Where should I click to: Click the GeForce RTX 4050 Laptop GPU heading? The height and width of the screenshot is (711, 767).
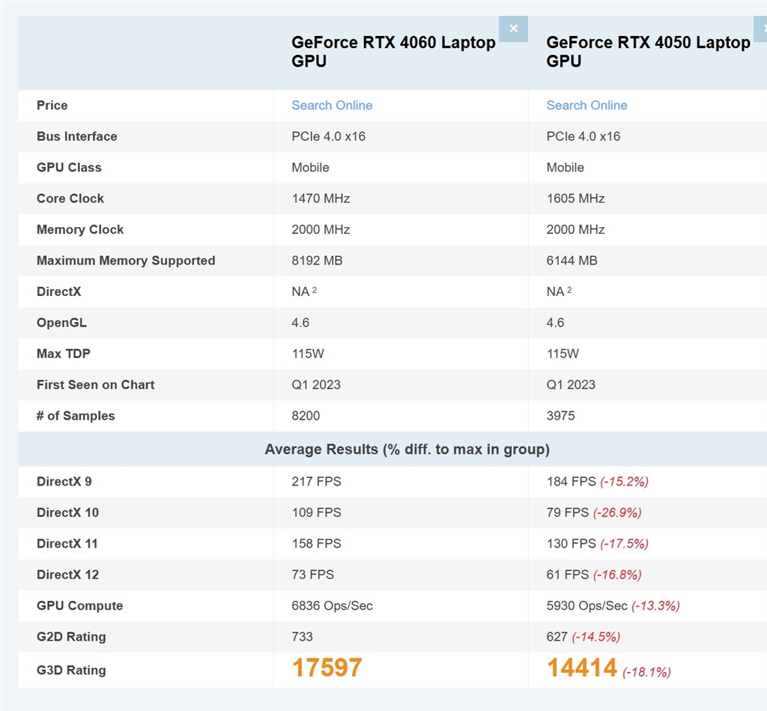pos(648,52)
